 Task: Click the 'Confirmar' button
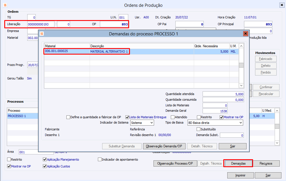[x=266, y=87]
